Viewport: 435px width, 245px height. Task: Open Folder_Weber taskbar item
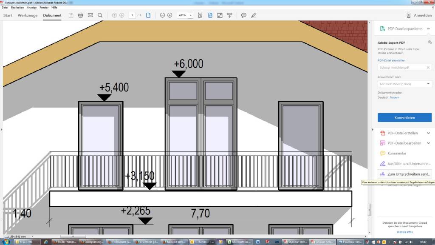click(65, 242)
